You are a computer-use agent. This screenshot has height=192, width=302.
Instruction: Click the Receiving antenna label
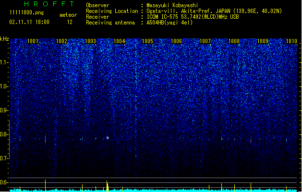pyautogui.click(x=110, y=23)
